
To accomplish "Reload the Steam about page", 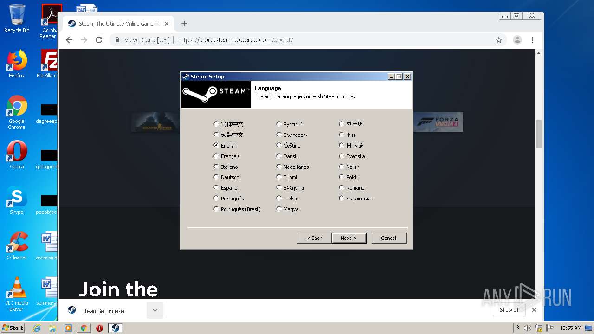I will click(x=99, y=40).
